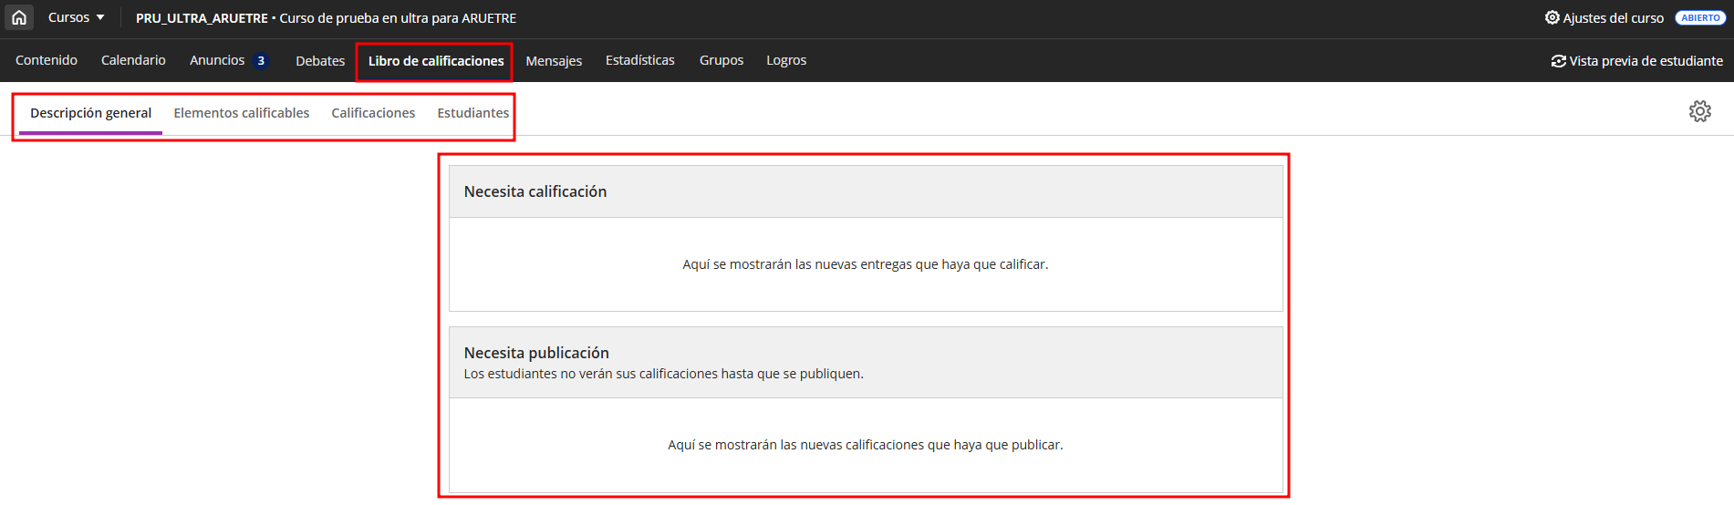Select the Descripción general subtab
The width and height of the screenshot is (1734, 505).
tap(90, 113)
